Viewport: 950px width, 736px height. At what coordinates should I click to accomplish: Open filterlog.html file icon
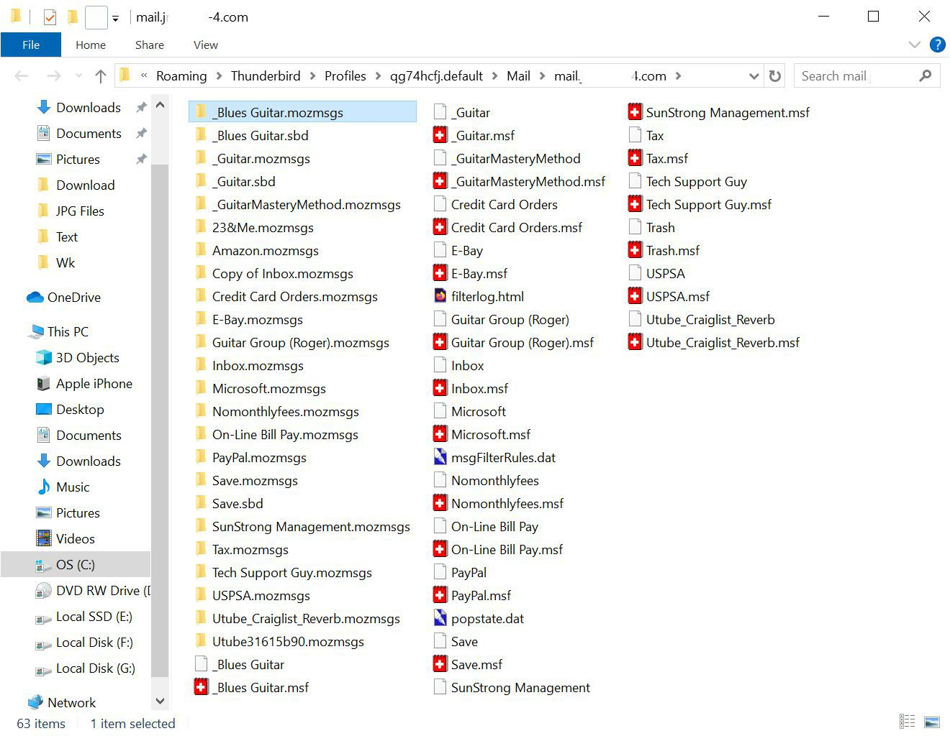[x=440, y=296]
